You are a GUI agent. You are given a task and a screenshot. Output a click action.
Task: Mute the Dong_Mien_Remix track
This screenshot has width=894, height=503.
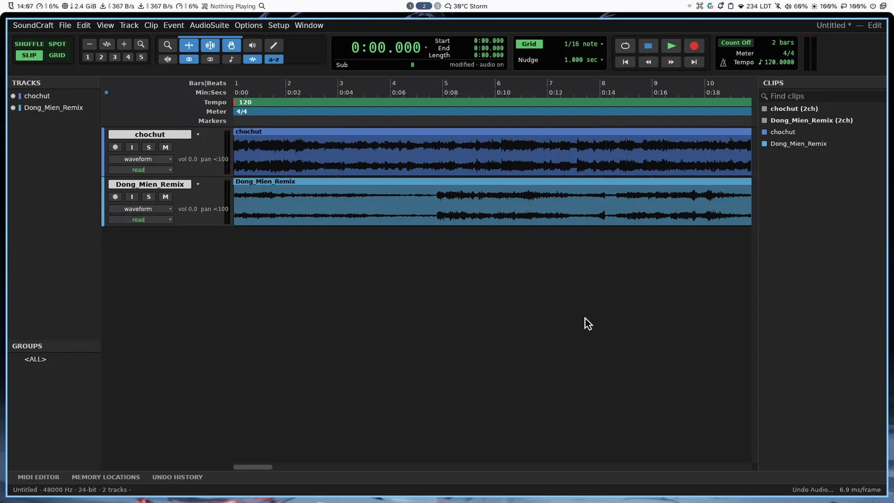coord(165,197)
